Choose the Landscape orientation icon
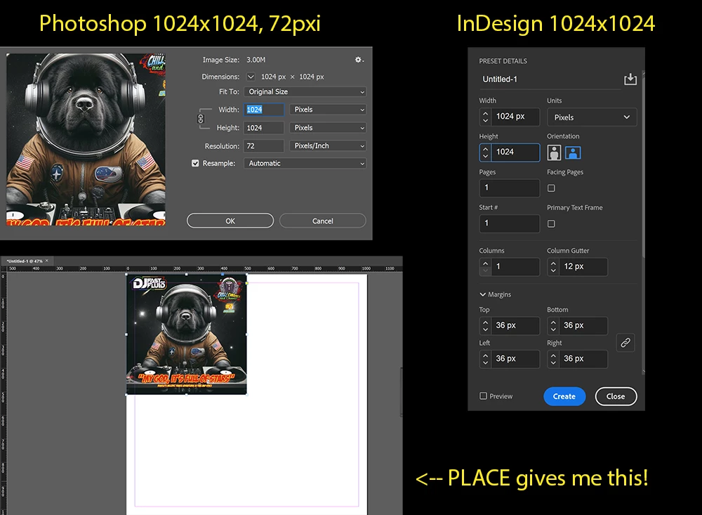The image size is (702, 515). (x=573, y=153)
